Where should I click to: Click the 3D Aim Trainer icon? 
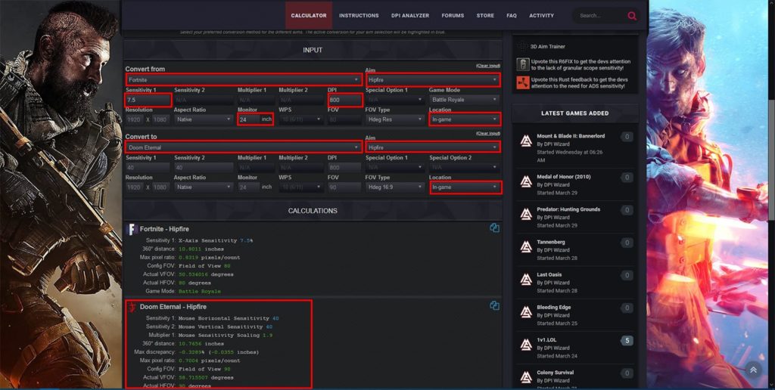coord(523,46)
